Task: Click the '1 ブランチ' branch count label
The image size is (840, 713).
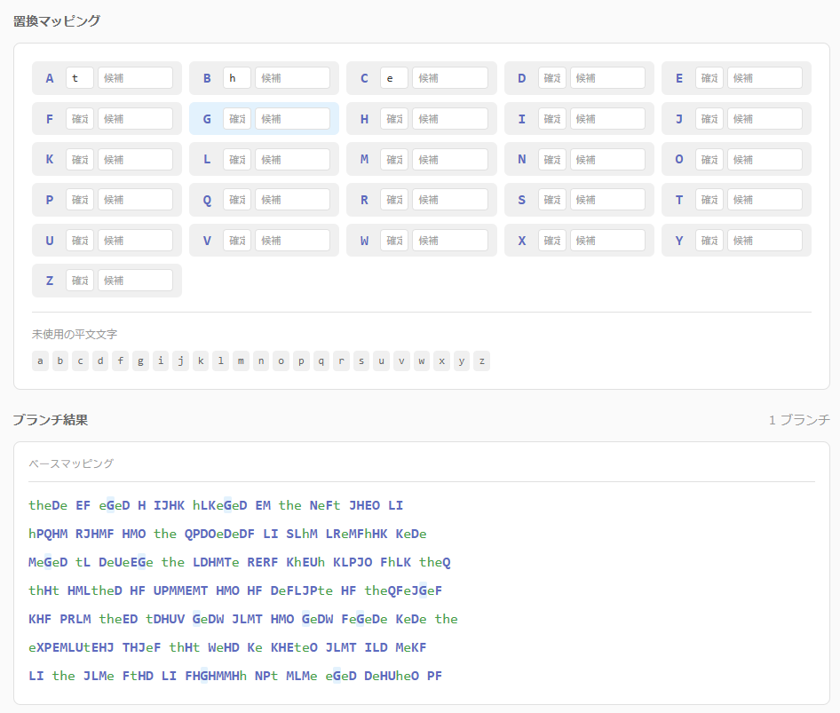Action: [798, 420]
